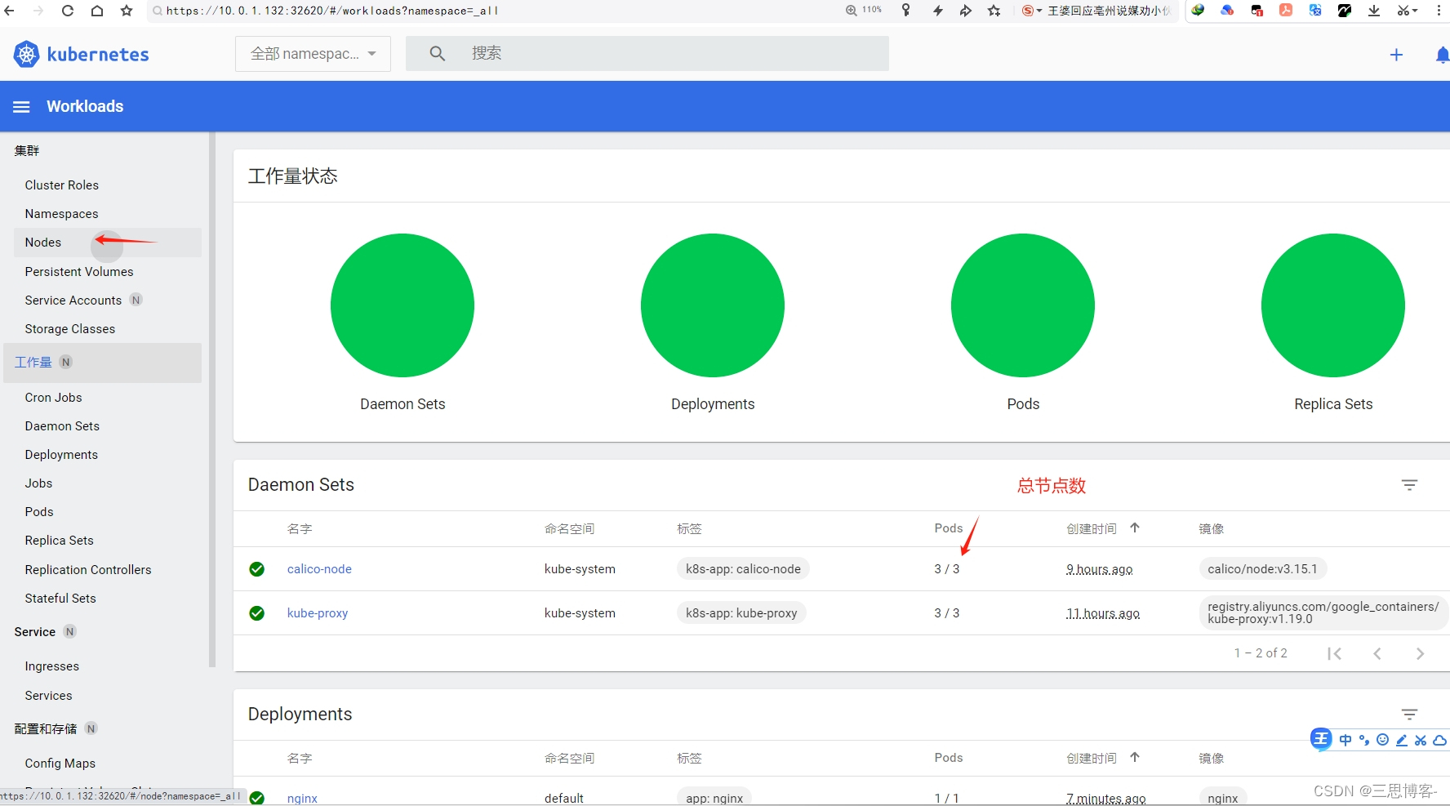Sort Deployments by 创建时间 arrow

(1135, 758)
